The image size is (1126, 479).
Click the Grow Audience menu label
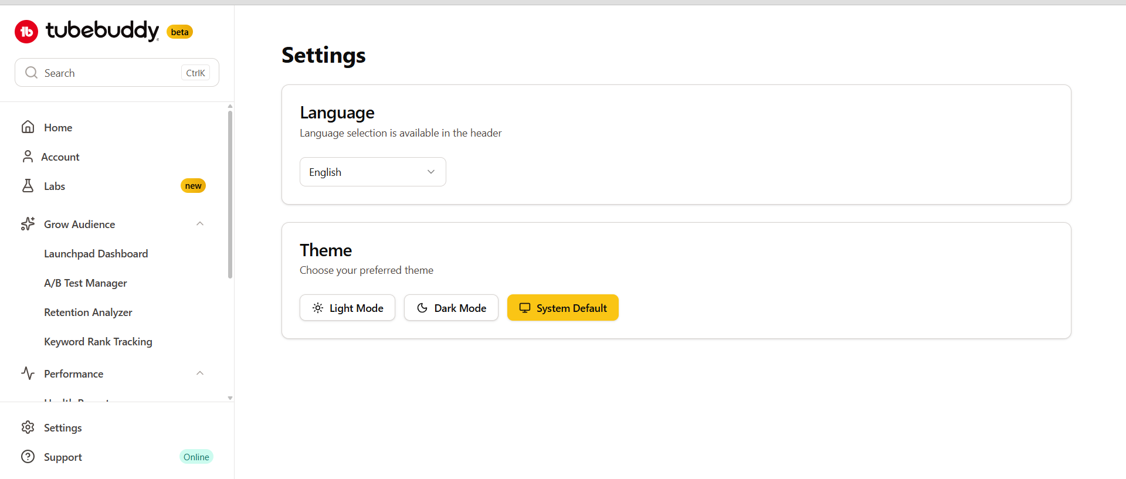point(80,224)
